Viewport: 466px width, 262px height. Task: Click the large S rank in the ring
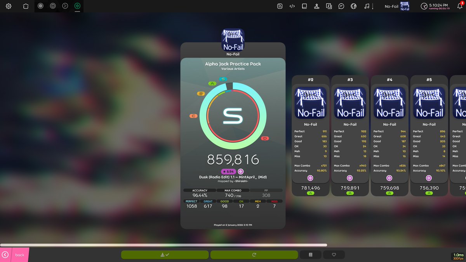pos(233,116)
